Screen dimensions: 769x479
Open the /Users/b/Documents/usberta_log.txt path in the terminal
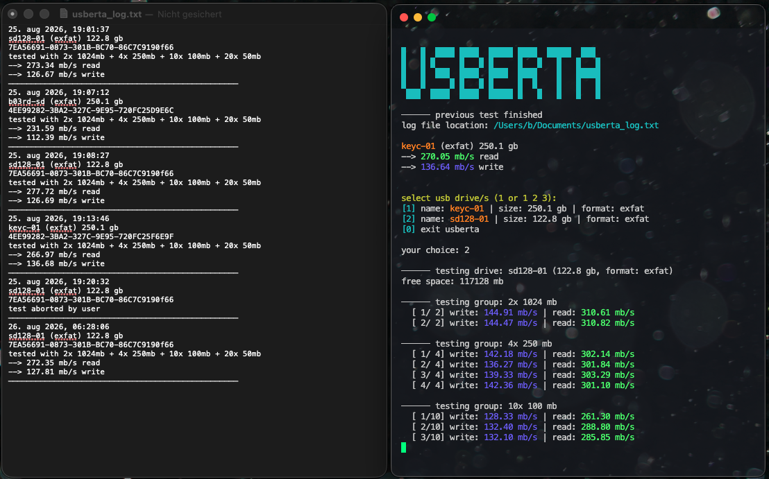(576, 125)
